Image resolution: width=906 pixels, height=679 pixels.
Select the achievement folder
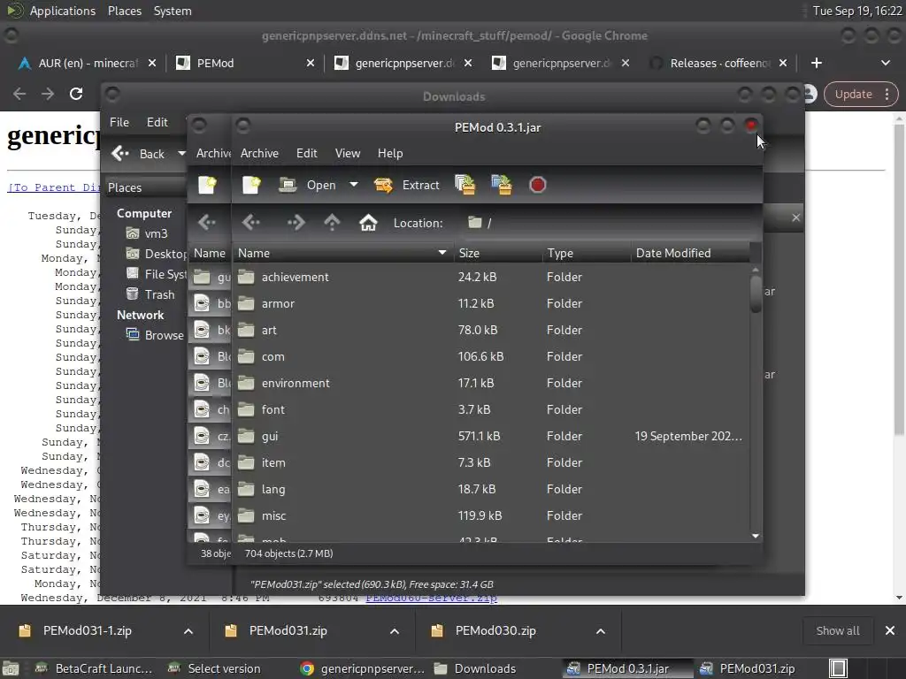coord(491,277)
